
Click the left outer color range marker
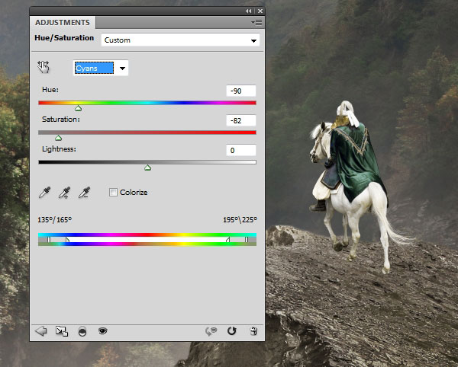click(49, 240)
